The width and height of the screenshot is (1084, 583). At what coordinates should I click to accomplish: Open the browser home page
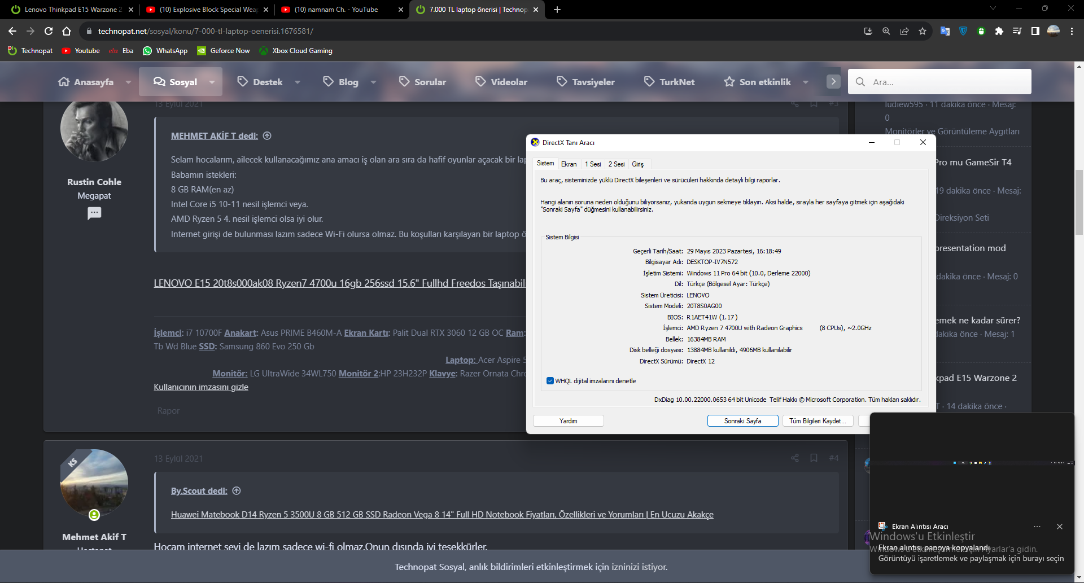coord(67,31)
